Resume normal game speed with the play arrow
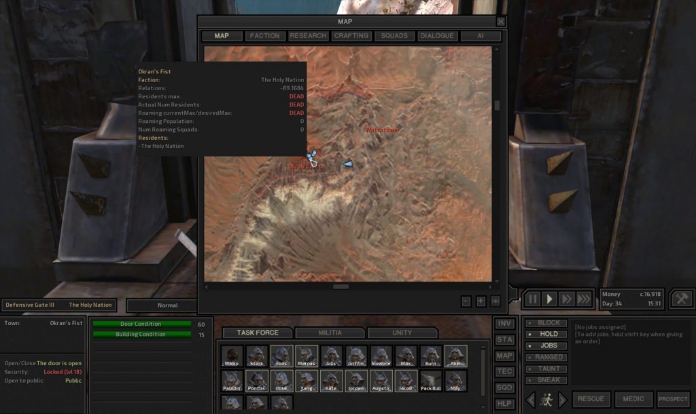Viewport: 696px width, 414px height. [549, 299]
